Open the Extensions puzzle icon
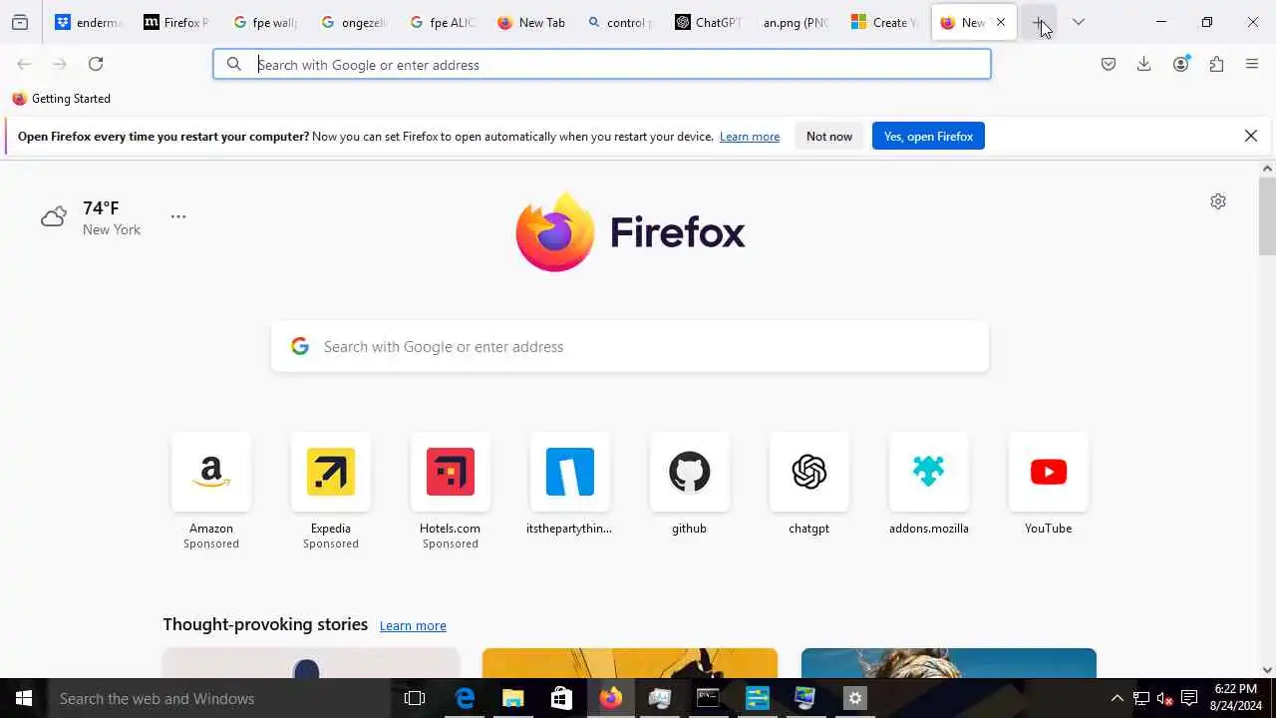1276x718 pixels. tap(1216, 64)
